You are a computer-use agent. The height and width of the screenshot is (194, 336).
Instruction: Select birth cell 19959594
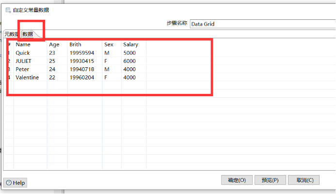coord(85,53)
